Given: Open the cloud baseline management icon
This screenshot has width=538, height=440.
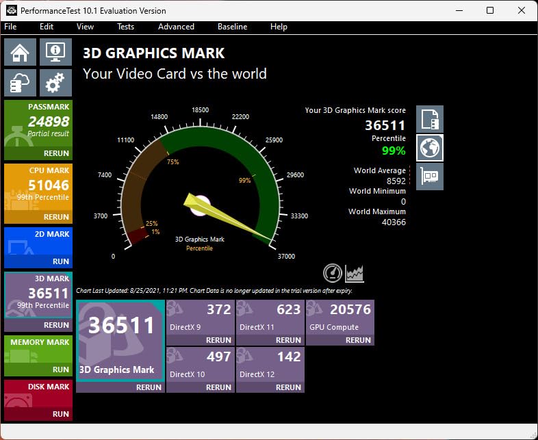Looking at the screenshot, I should 21,83.
